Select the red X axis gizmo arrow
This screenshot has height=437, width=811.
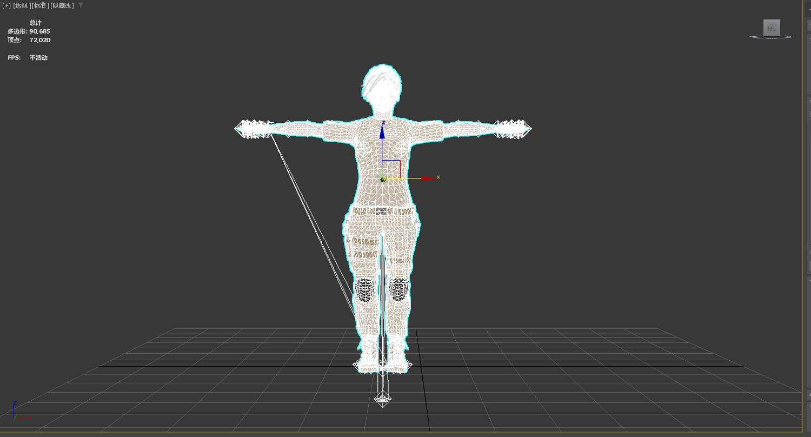(x=428, y=178)
